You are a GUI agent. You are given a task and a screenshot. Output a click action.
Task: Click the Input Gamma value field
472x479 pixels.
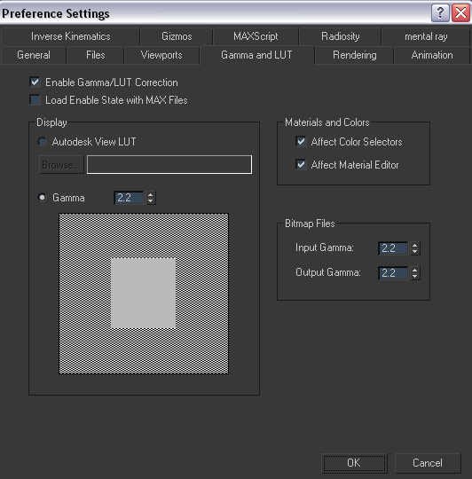[x=393, y=248]
